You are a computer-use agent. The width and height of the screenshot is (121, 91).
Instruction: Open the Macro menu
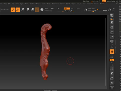click(x=26, y=4)
